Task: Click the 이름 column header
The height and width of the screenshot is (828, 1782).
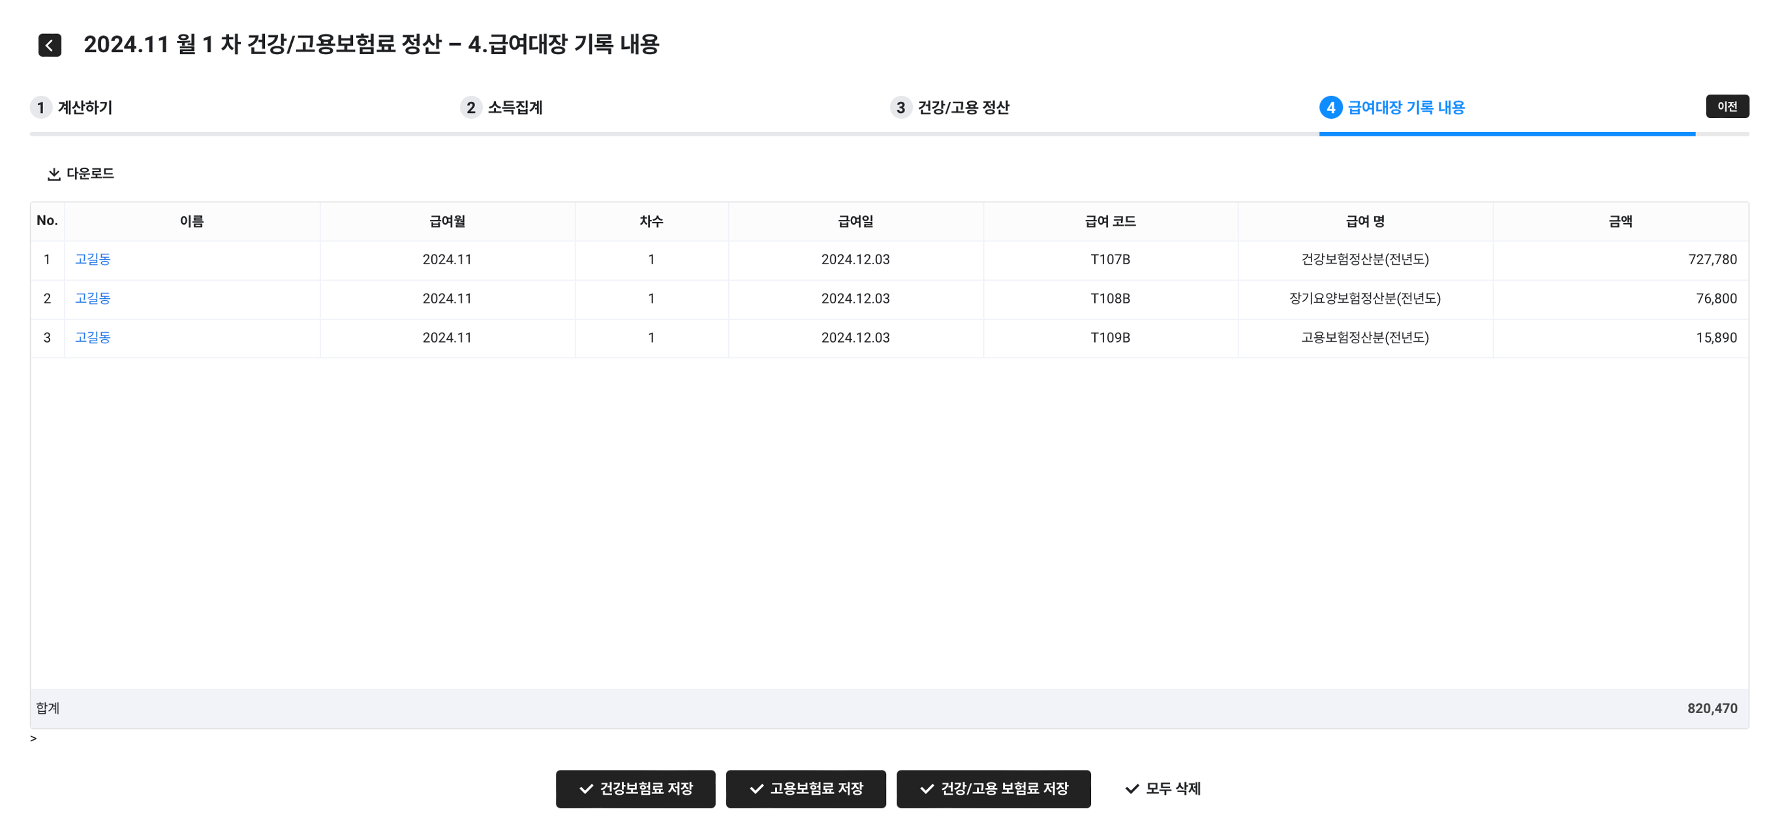Action: coord(192,221)
